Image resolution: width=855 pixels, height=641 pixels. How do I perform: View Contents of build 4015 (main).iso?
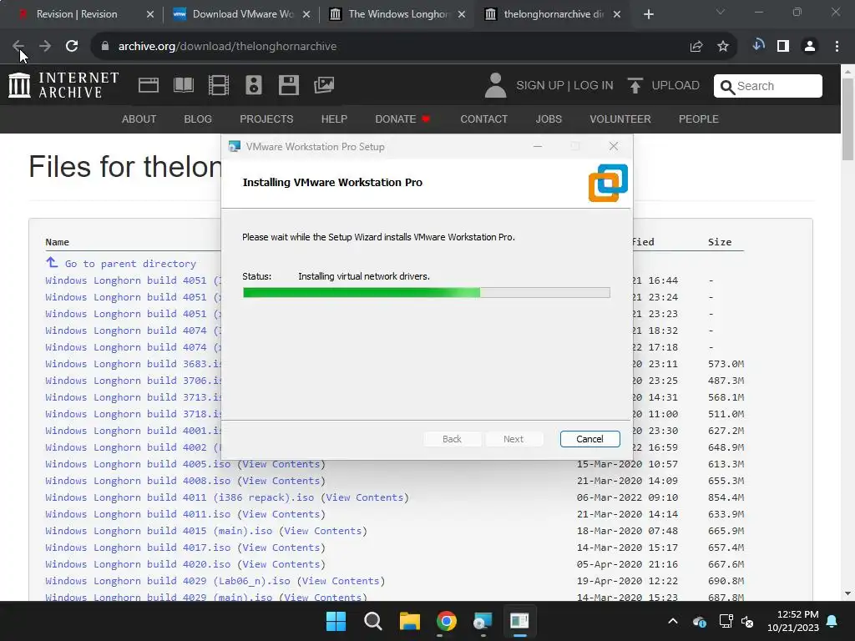tap(323, 531)
